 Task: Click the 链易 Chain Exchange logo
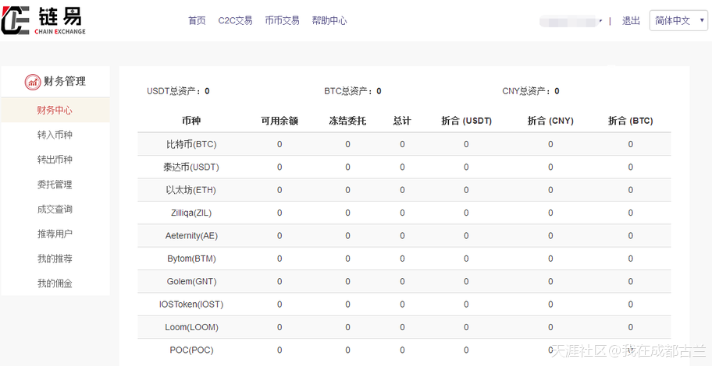[43, 20]
